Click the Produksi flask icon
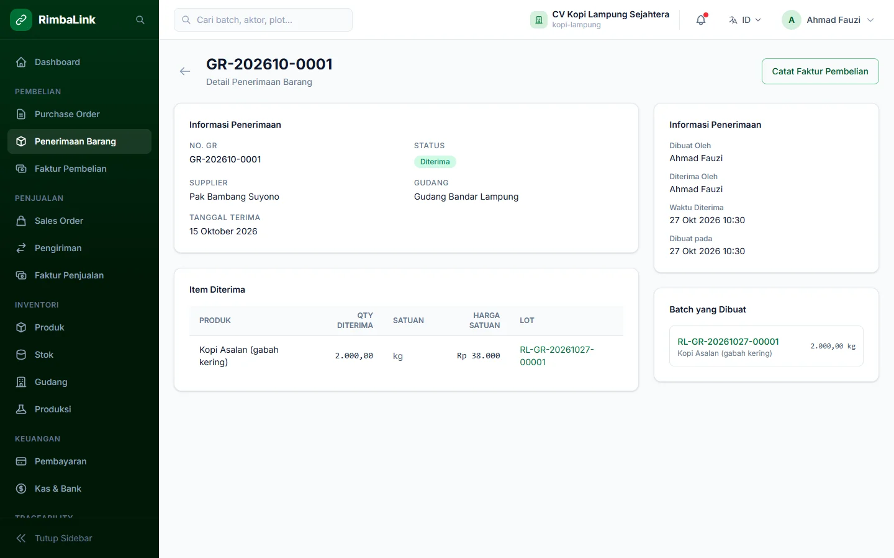This screenshot has width=894, height=558. tap(21, 409)
